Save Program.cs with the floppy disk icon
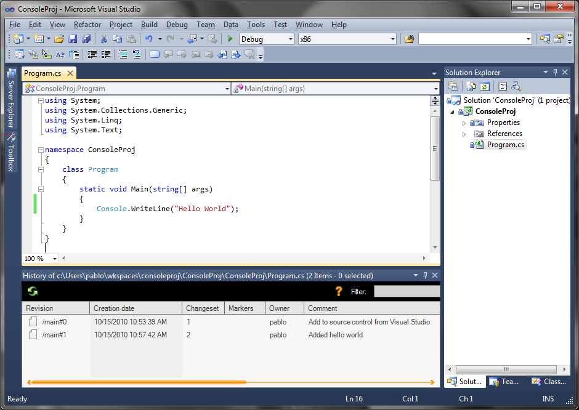The height and width of the screenshot is (410, 579). click(x=73, y=39)
